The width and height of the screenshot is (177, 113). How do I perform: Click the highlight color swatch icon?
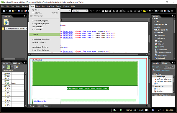(x=144, y=11)
